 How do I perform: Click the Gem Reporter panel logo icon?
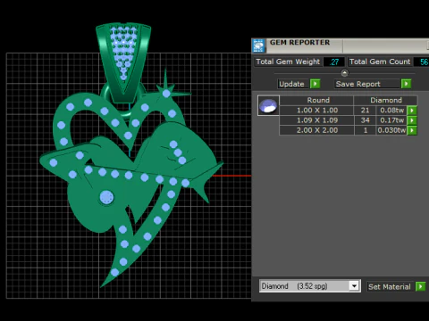pos(258,46)
